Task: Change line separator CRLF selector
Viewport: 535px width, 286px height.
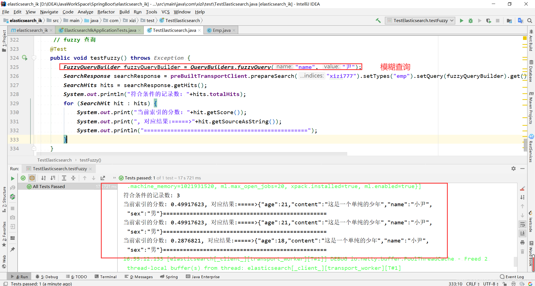Action: 473,284
